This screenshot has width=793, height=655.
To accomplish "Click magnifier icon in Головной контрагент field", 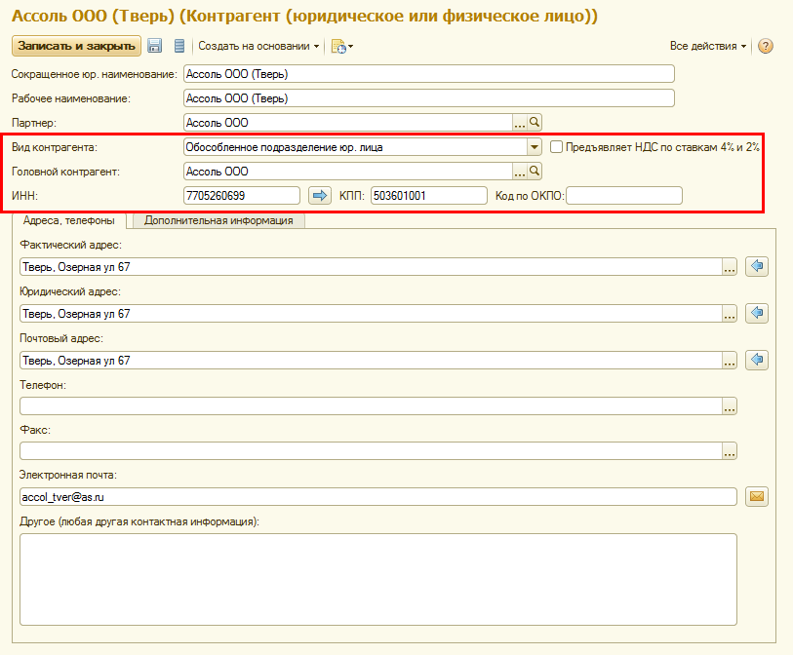I will [x=535, y=172].
